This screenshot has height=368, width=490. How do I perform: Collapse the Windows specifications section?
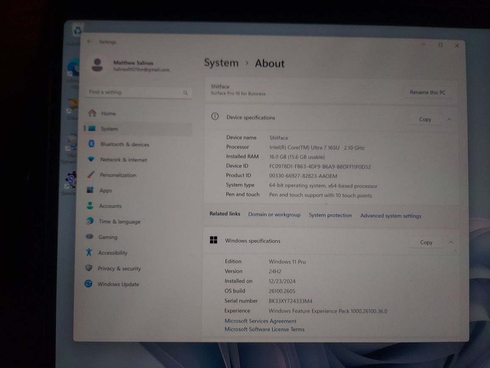point(450,242)
